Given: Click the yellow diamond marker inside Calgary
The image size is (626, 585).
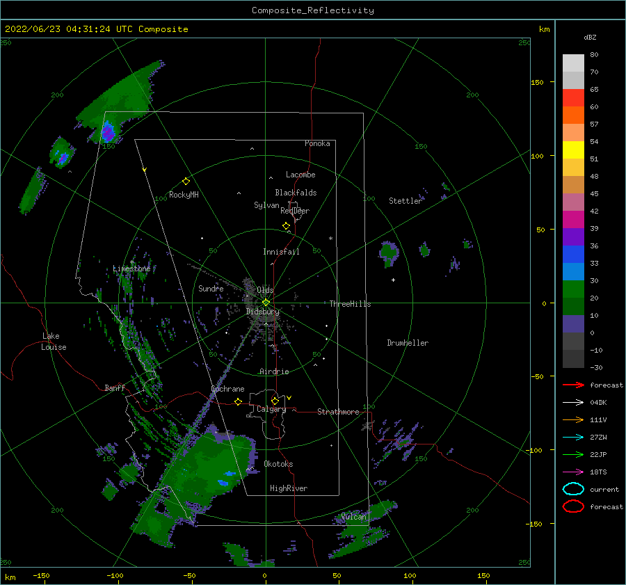Looking at the screenshot, I should 275,401.
